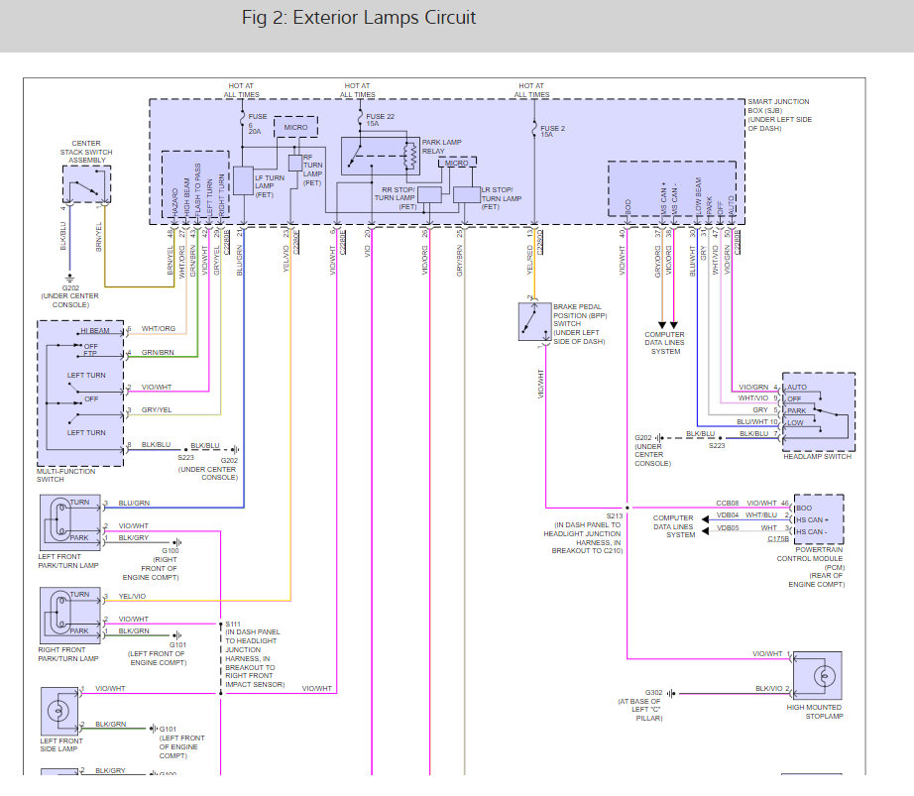Click the 'C175B' connector label
Viewport: 914px width, 796px height.
[778, 539]
